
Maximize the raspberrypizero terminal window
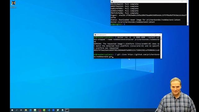(155, 35)
